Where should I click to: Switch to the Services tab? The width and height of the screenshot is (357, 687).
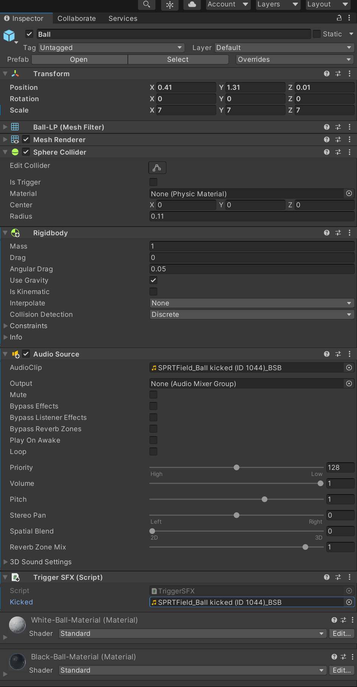[123, 19]
